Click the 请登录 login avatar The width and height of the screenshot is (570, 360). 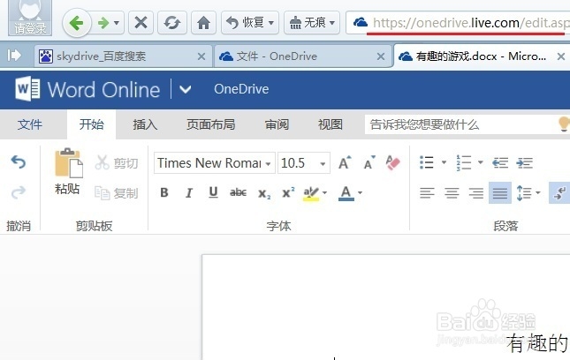pos(30,18)
